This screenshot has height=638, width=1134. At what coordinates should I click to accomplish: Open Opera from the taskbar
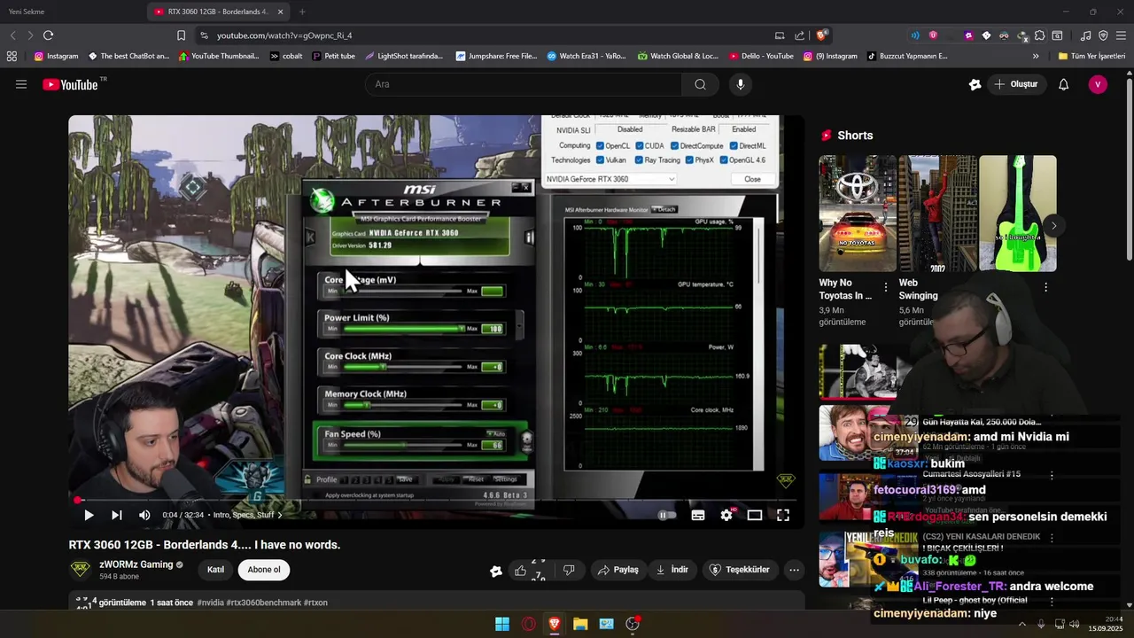[528, 624]
